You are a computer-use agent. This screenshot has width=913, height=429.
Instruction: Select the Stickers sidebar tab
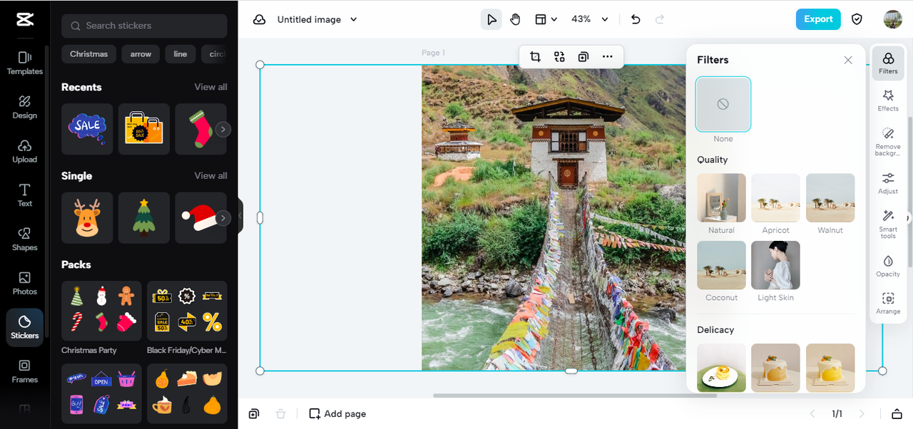pos(24,328)
